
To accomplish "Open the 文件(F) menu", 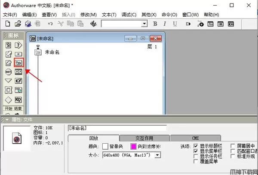I will (10, 15).
